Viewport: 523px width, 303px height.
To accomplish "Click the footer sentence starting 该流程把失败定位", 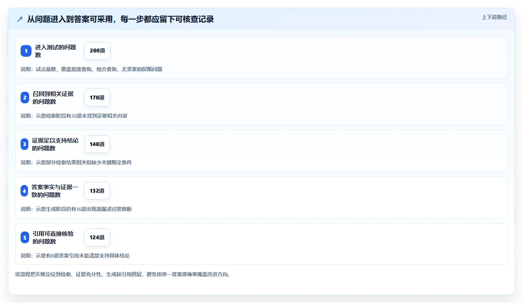I will point(123,274).
